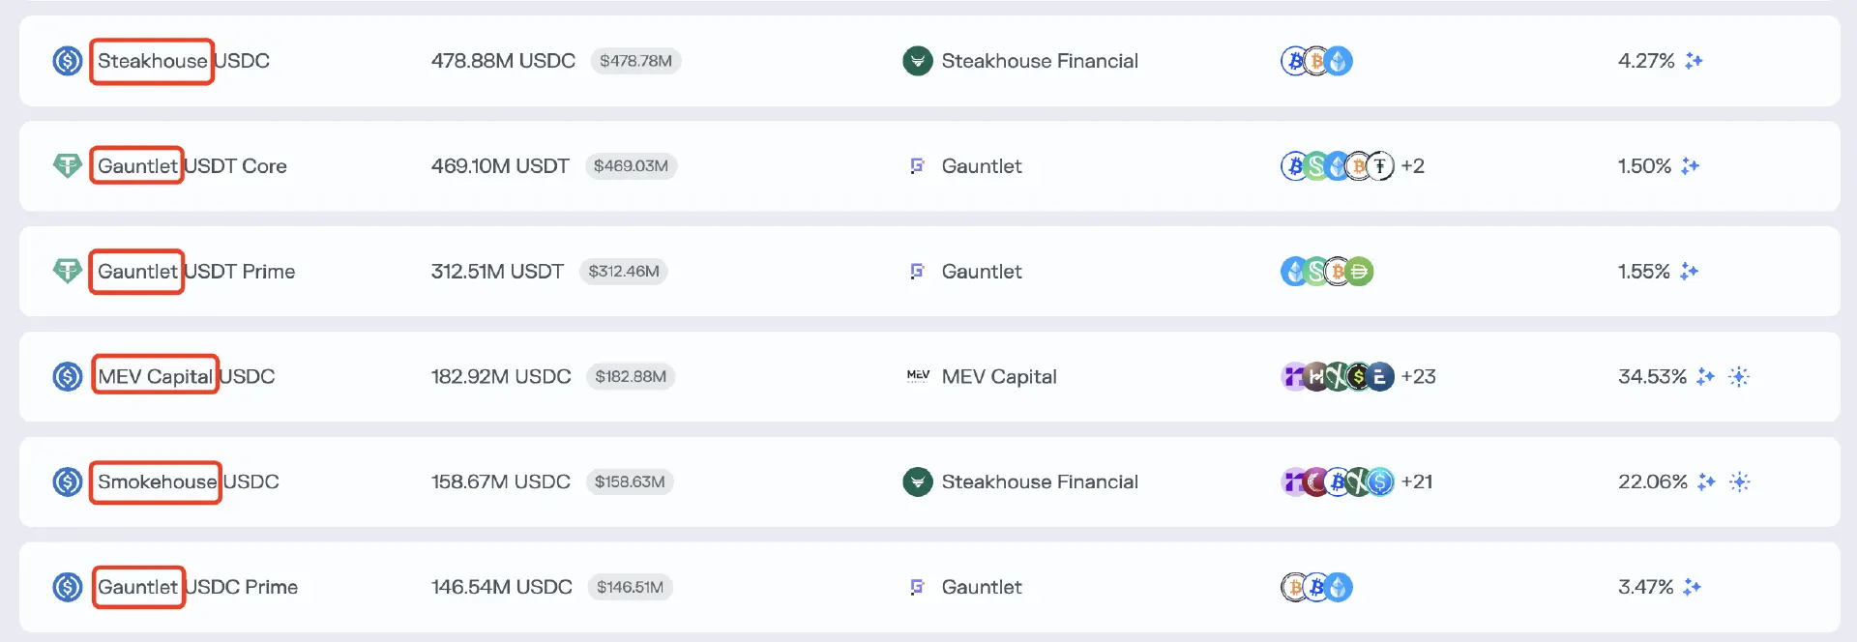This screenshot has width=1857, height=642.
Task: Open the Smokehouse USDC vault
Action: (188, 481)
